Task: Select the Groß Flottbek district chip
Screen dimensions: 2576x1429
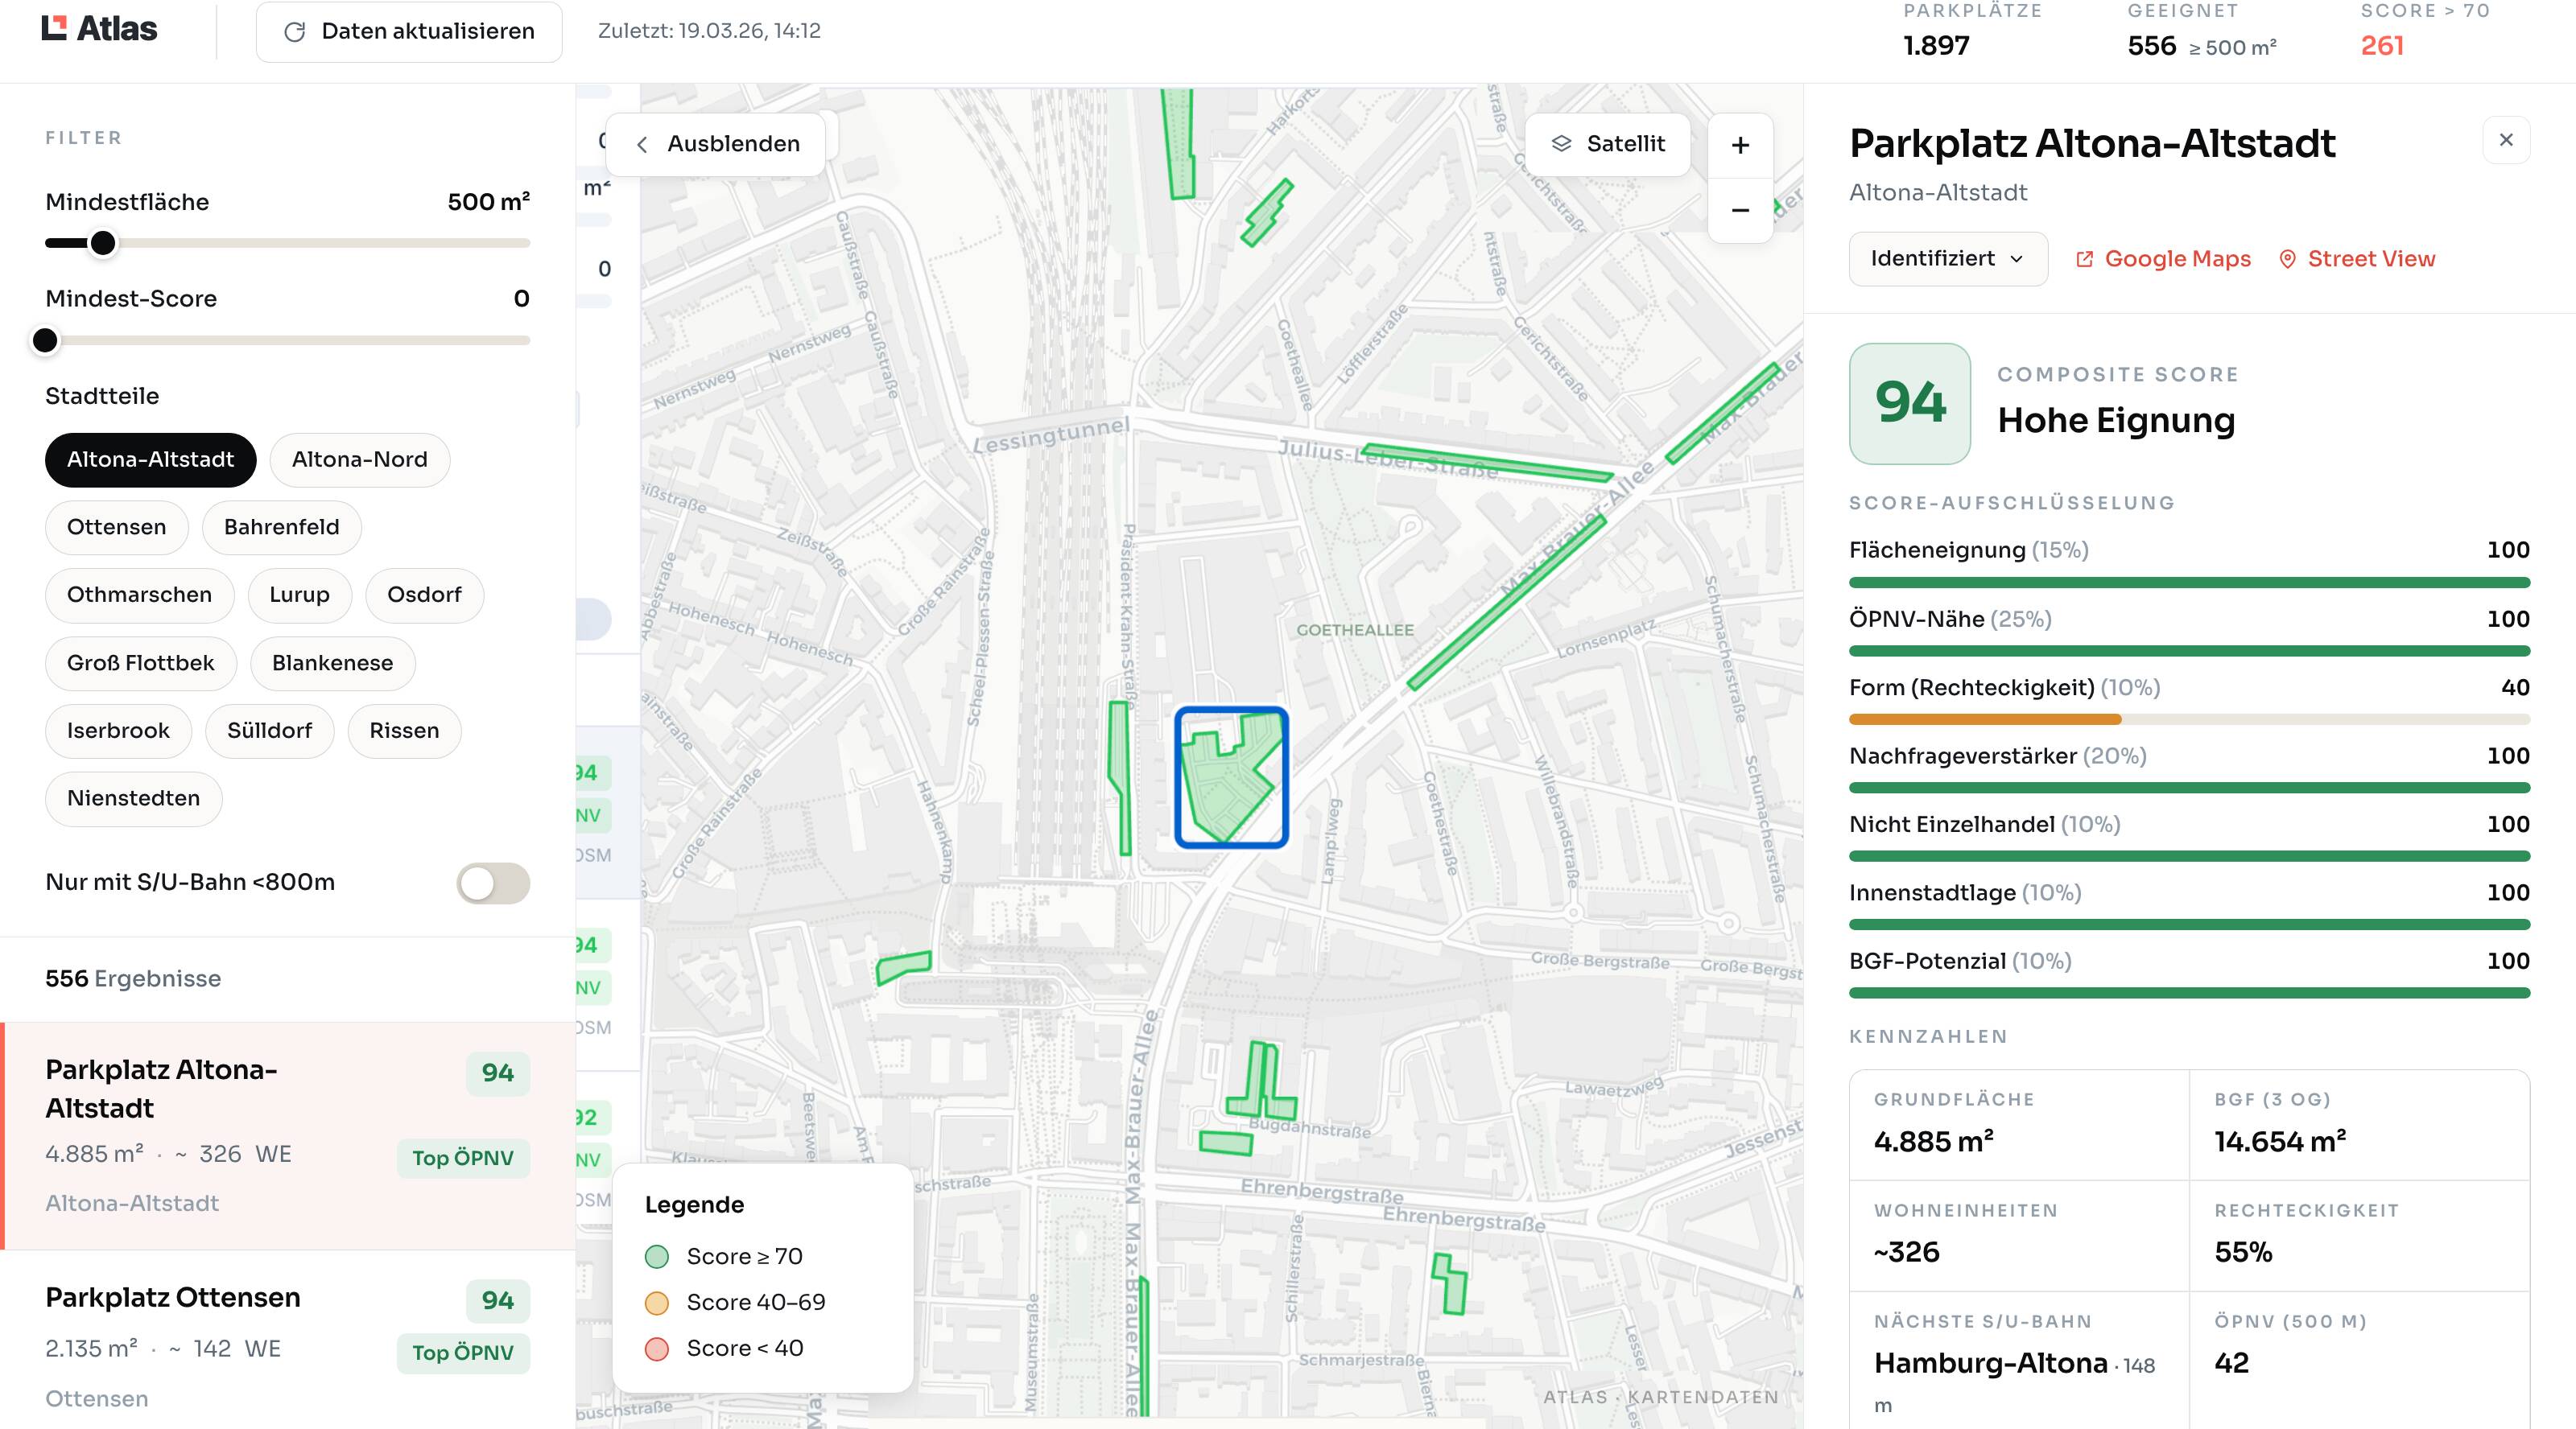Action: click(x=141, y=664)
